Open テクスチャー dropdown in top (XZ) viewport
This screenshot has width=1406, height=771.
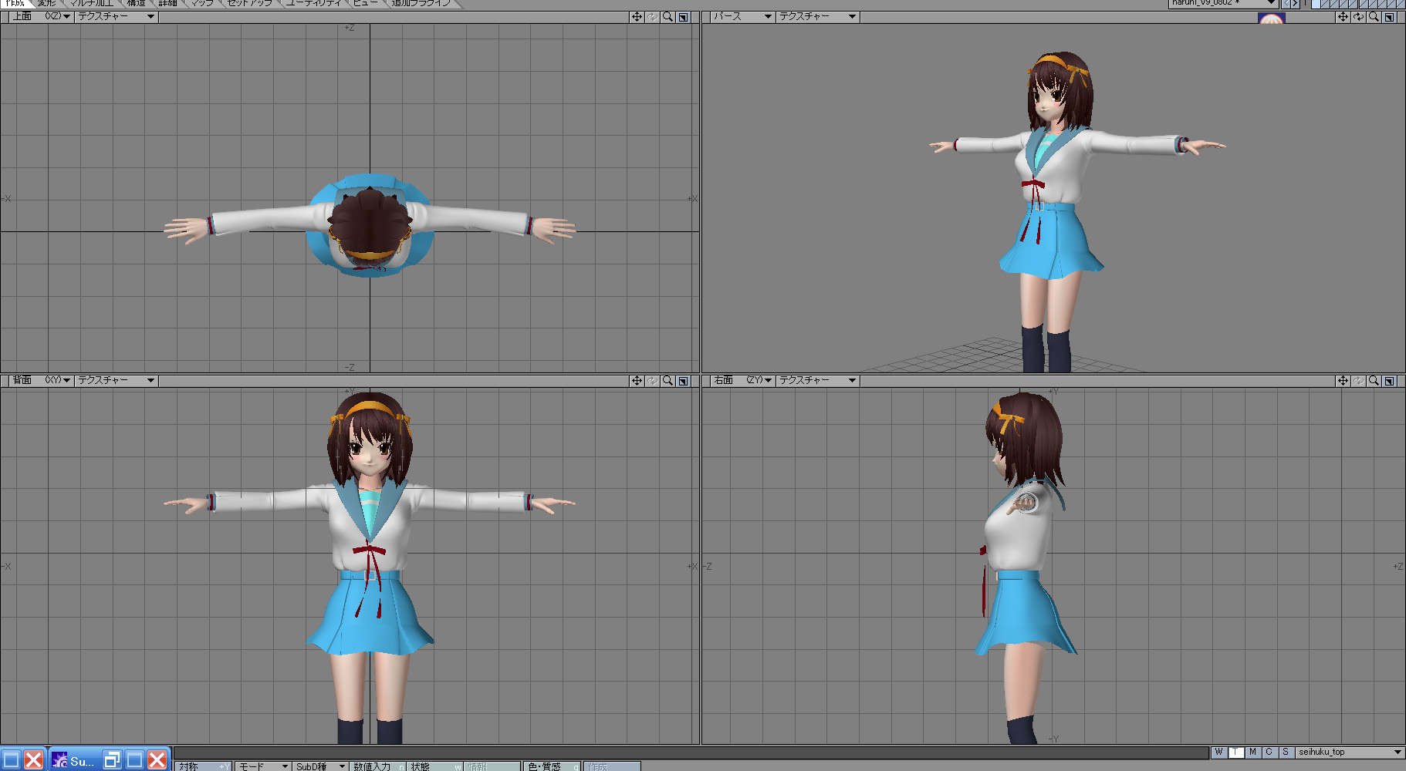point(117,16)
